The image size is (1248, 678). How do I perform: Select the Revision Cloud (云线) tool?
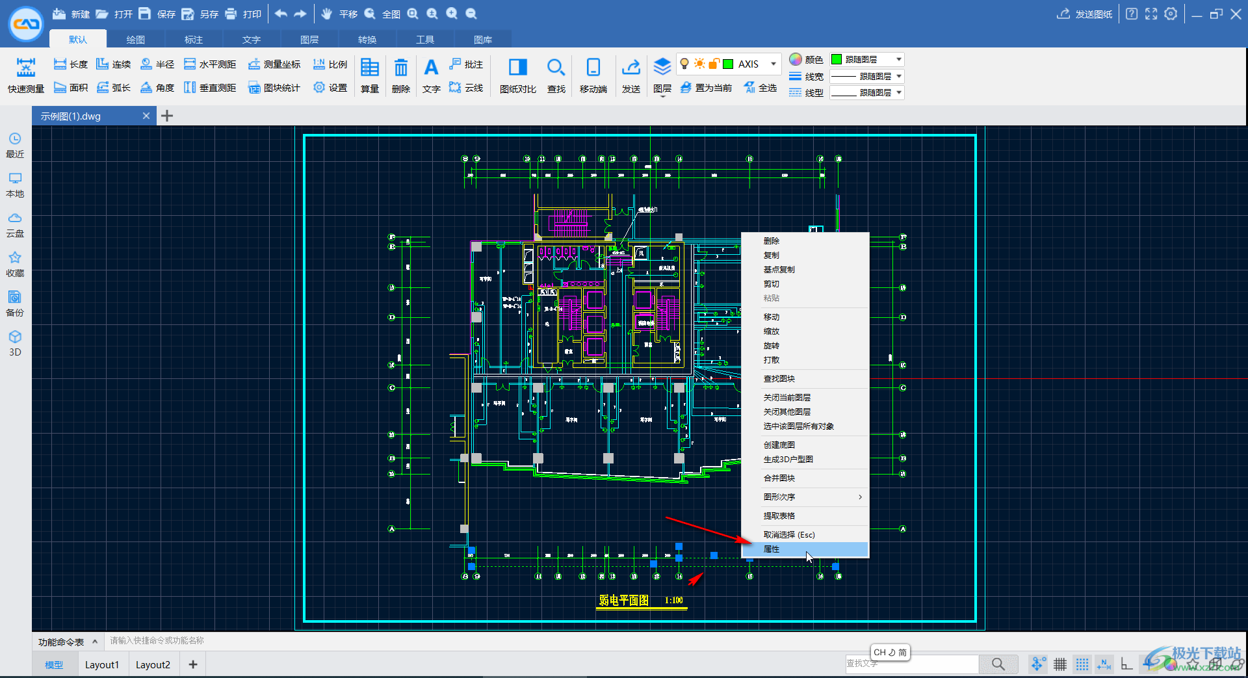point(466,88)
